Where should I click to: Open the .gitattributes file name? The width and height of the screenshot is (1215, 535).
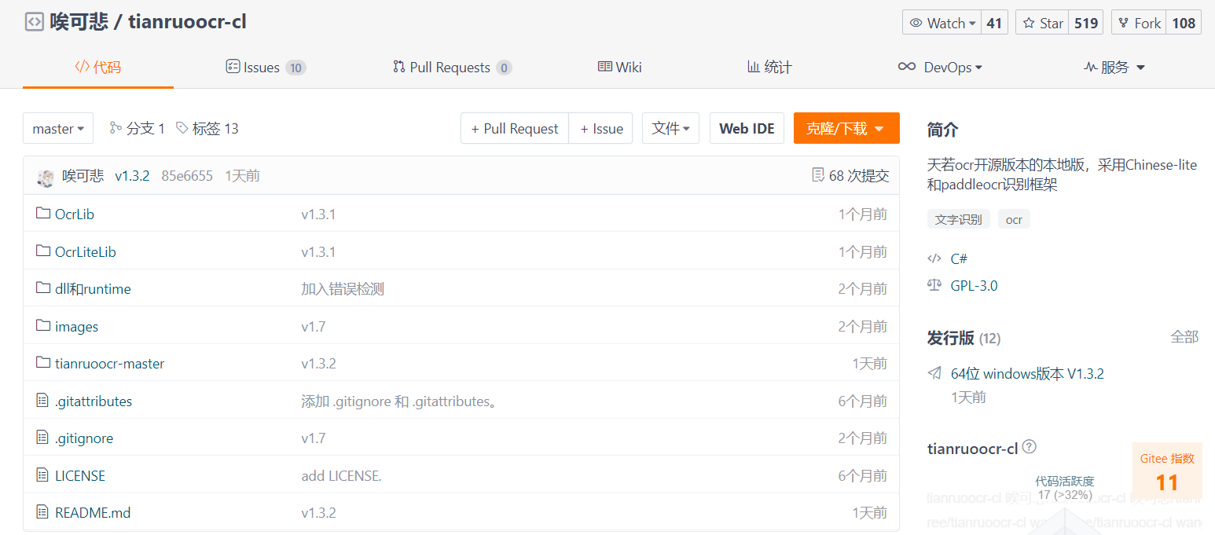coord(94,401)
